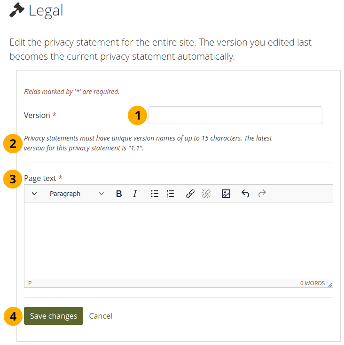
Task: Click the Version text field
Action: point(235,115)
